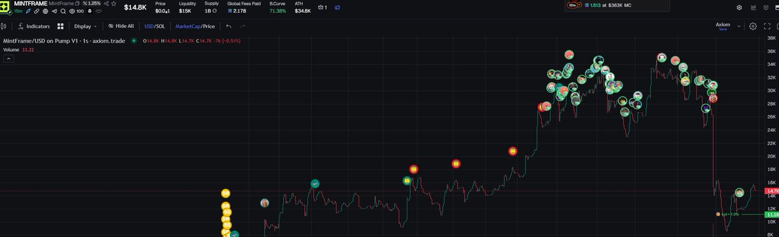Open the Indicators panel
Screen dimensions: 779x237
[x=34, y=26]
